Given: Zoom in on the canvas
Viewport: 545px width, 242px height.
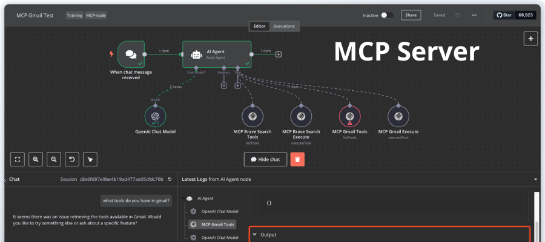Looking at the screenshot, I should tap(36, 159).
